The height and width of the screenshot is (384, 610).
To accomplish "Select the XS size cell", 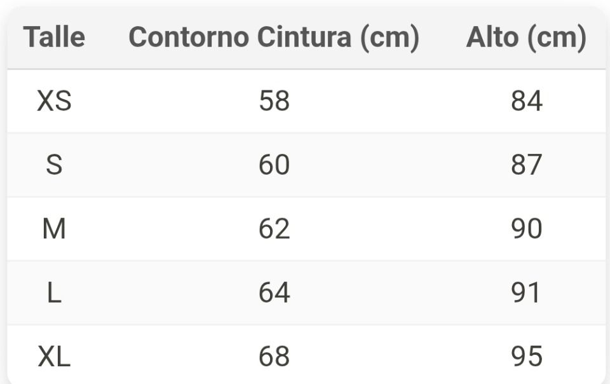I will coord(54,101).
